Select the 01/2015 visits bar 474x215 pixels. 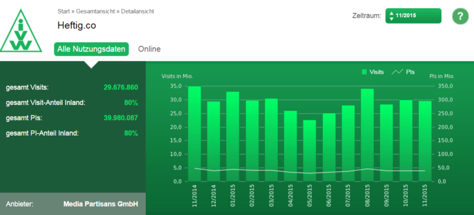click(x=232, y=136)
